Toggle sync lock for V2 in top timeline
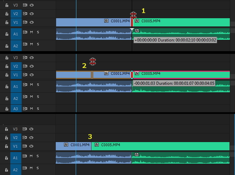 tap(25, 14)
